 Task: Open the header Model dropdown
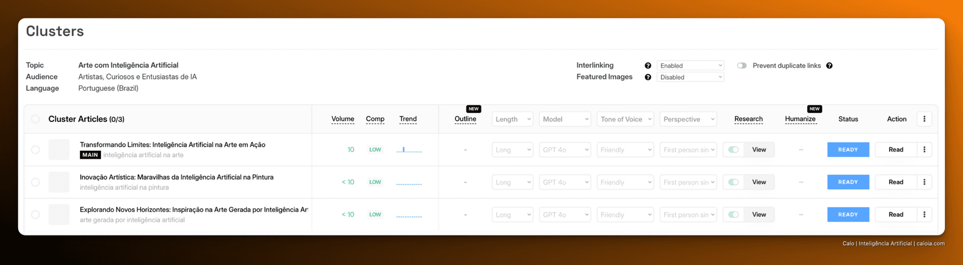click(565, 119)
